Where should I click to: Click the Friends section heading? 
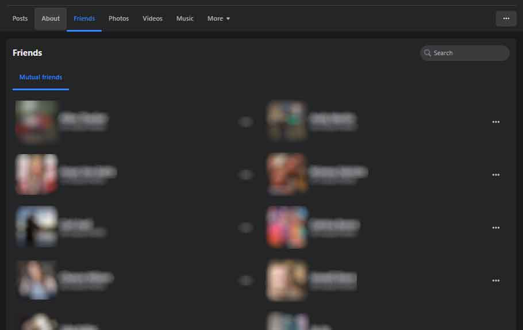pyautogui.click(x=28, y=53)
